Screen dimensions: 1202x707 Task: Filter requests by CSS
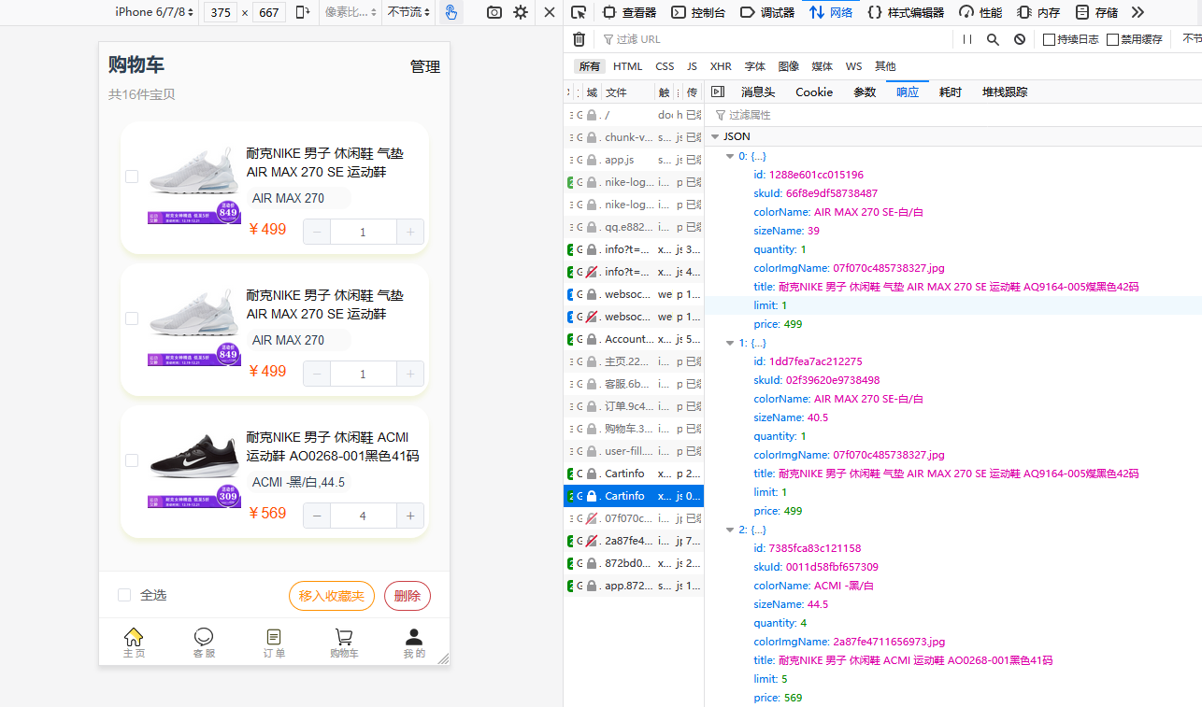(665, 66)
